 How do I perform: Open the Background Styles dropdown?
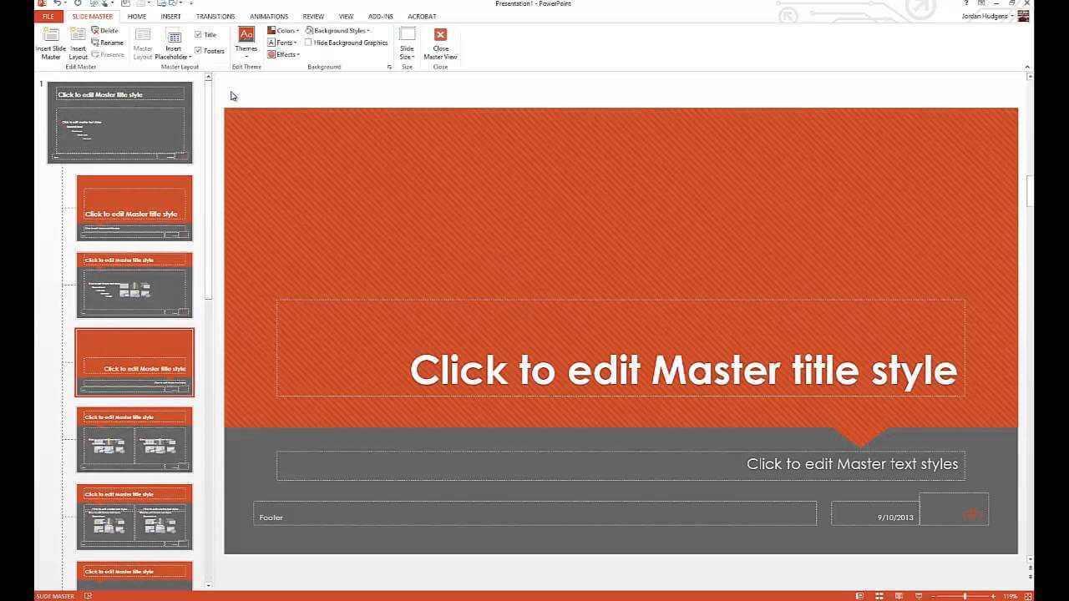(338, 31)
